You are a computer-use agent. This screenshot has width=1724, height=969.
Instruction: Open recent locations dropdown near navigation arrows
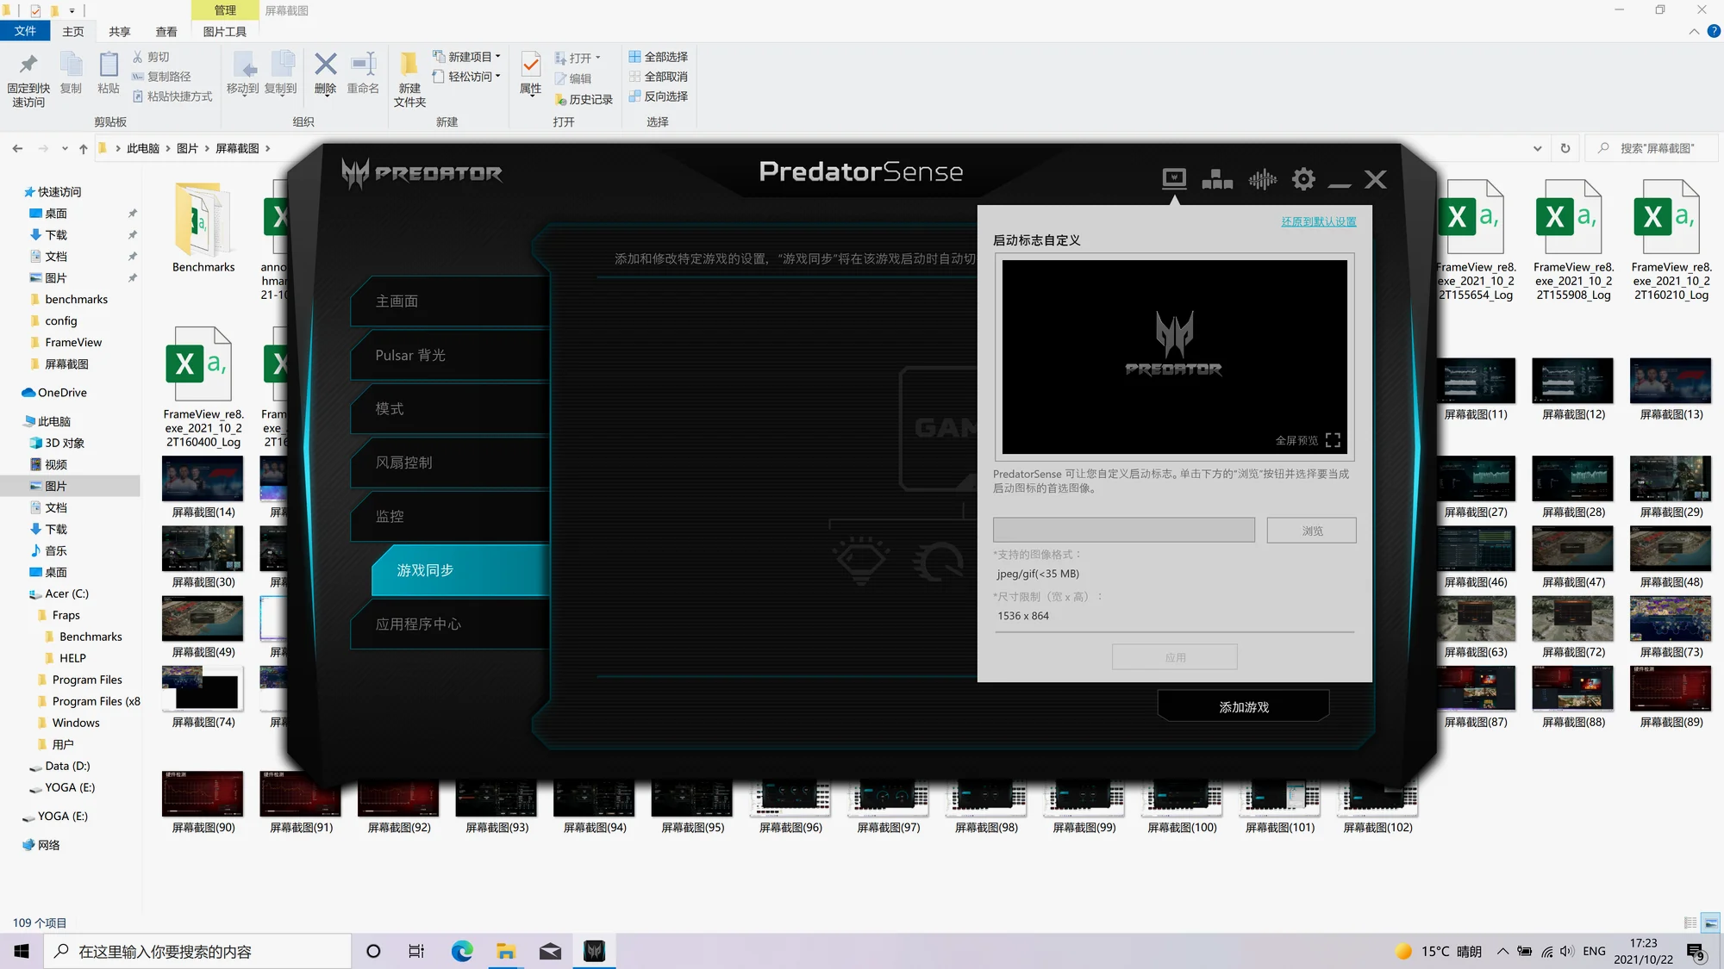(x=65, y=148)
